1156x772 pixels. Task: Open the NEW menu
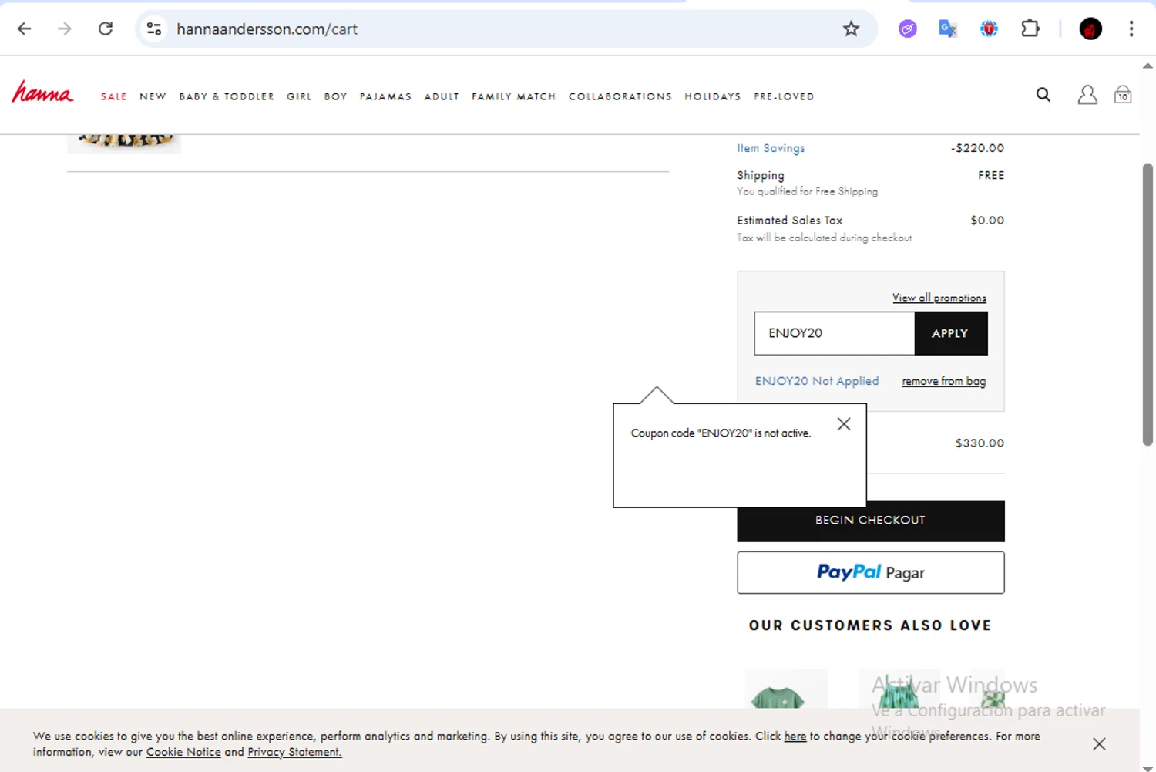coord(153,96)
